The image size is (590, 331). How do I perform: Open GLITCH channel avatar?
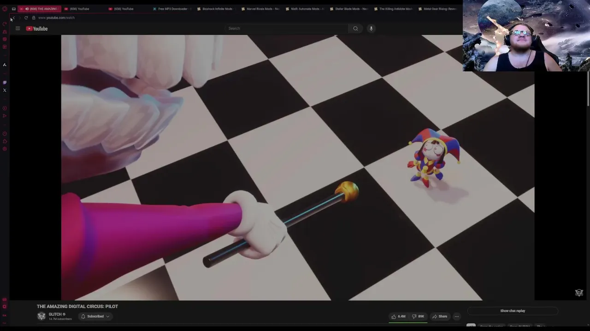pos(41,316)
